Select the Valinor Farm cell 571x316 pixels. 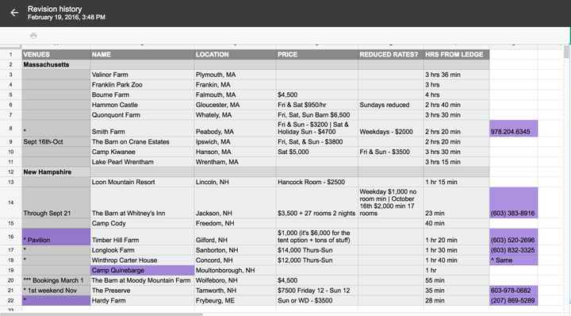(142, 75)
